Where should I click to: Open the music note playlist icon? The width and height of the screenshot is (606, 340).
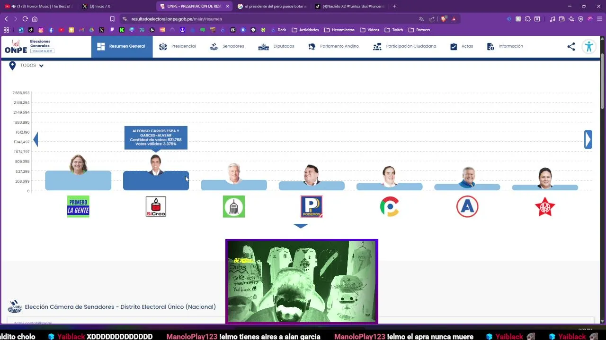point(552,19)
